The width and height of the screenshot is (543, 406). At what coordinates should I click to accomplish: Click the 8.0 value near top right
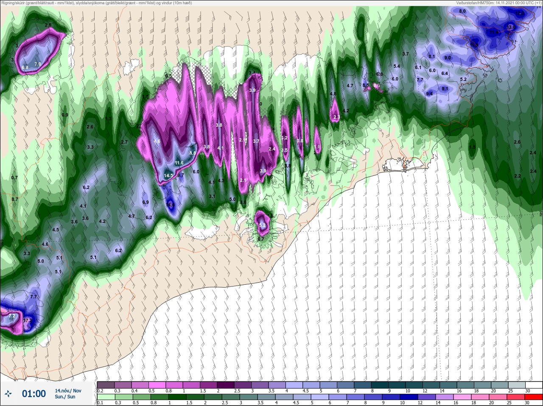point(462,11)
